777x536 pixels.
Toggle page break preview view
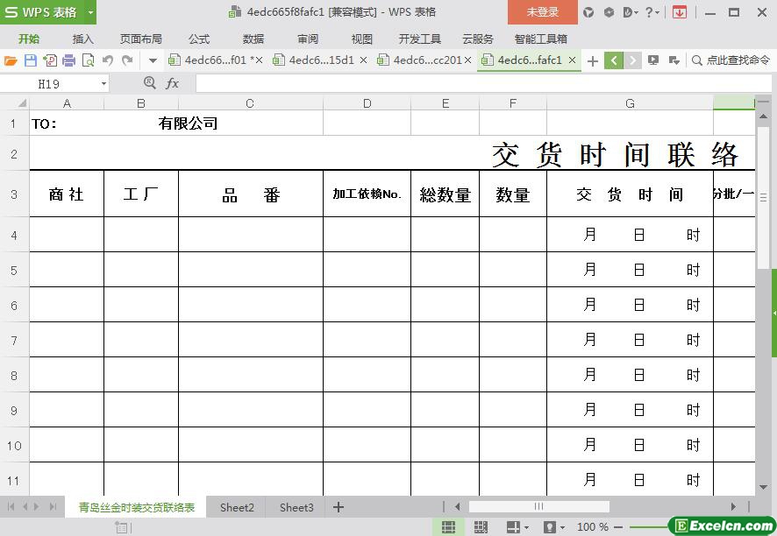(481, 526)
